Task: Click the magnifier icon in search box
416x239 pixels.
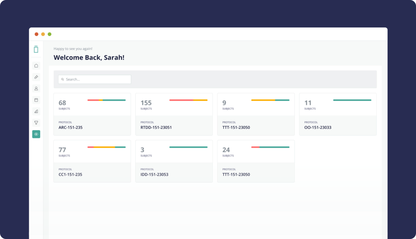Action: 63,79
